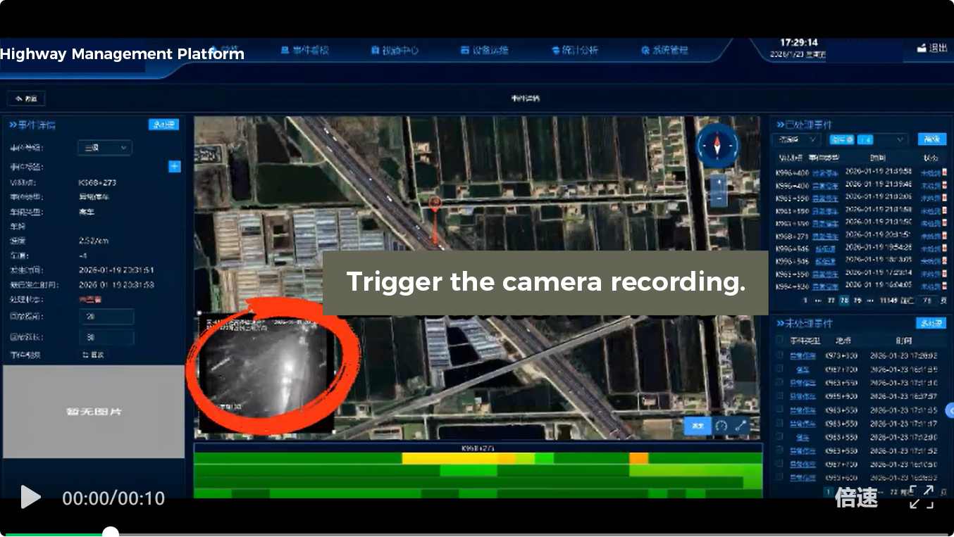Screen dimensions: 954x537
Task: Click the back button below platform title
Action: click(26, 99)
